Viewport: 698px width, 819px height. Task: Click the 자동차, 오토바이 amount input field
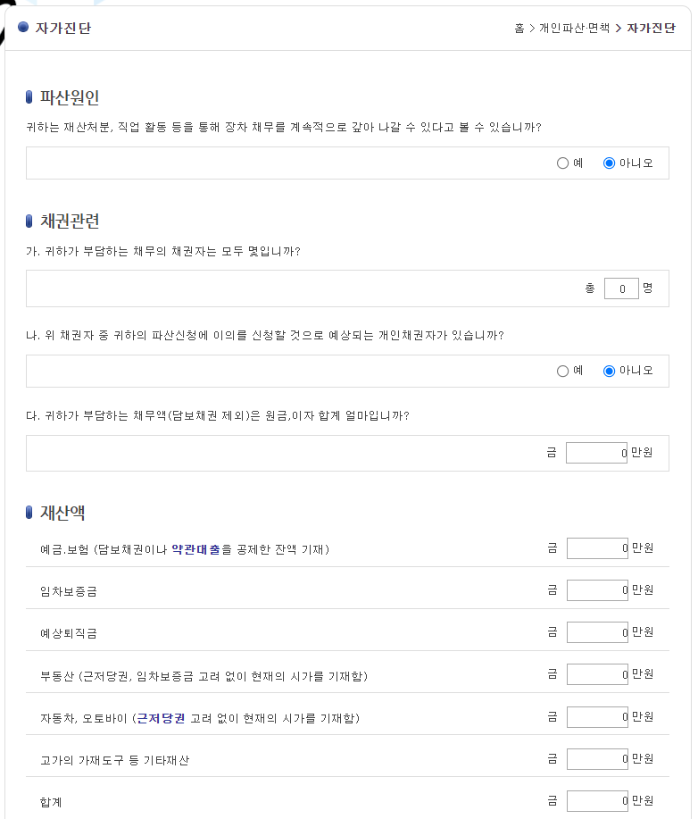pyautogui.click(x=596, y=716)
